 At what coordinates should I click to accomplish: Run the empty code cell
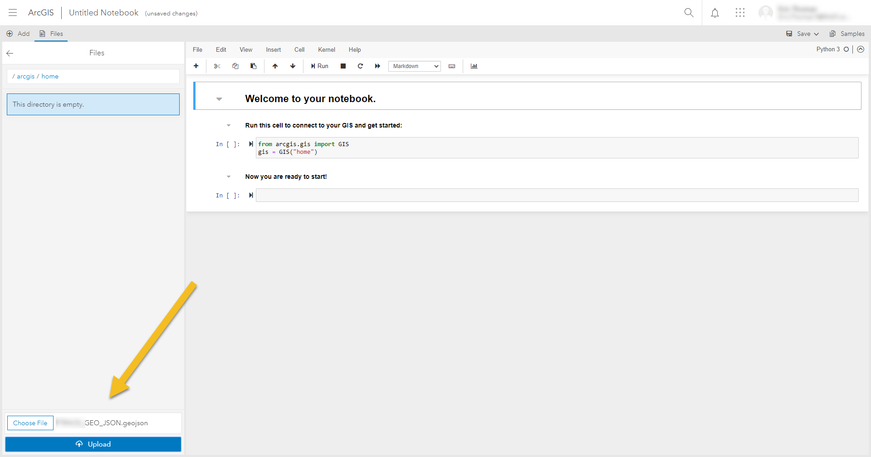tap(251, 196)
